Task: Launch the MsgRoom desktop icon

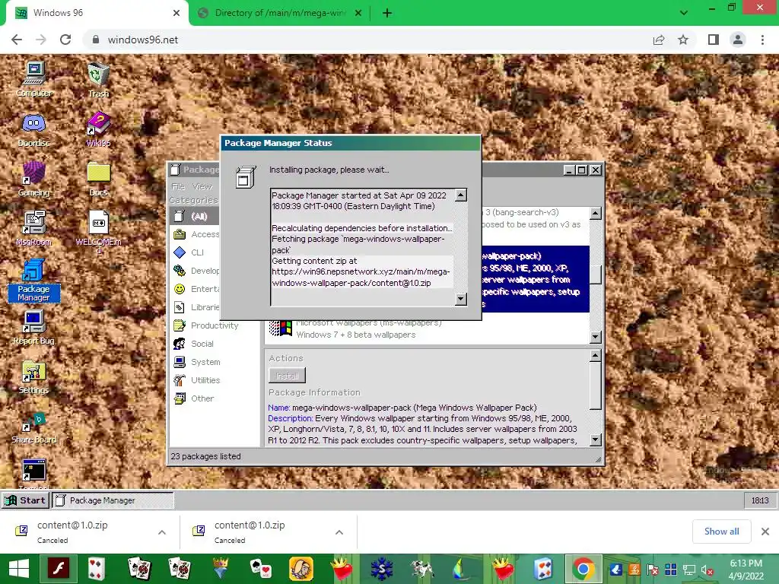Action: click(33, 228)
